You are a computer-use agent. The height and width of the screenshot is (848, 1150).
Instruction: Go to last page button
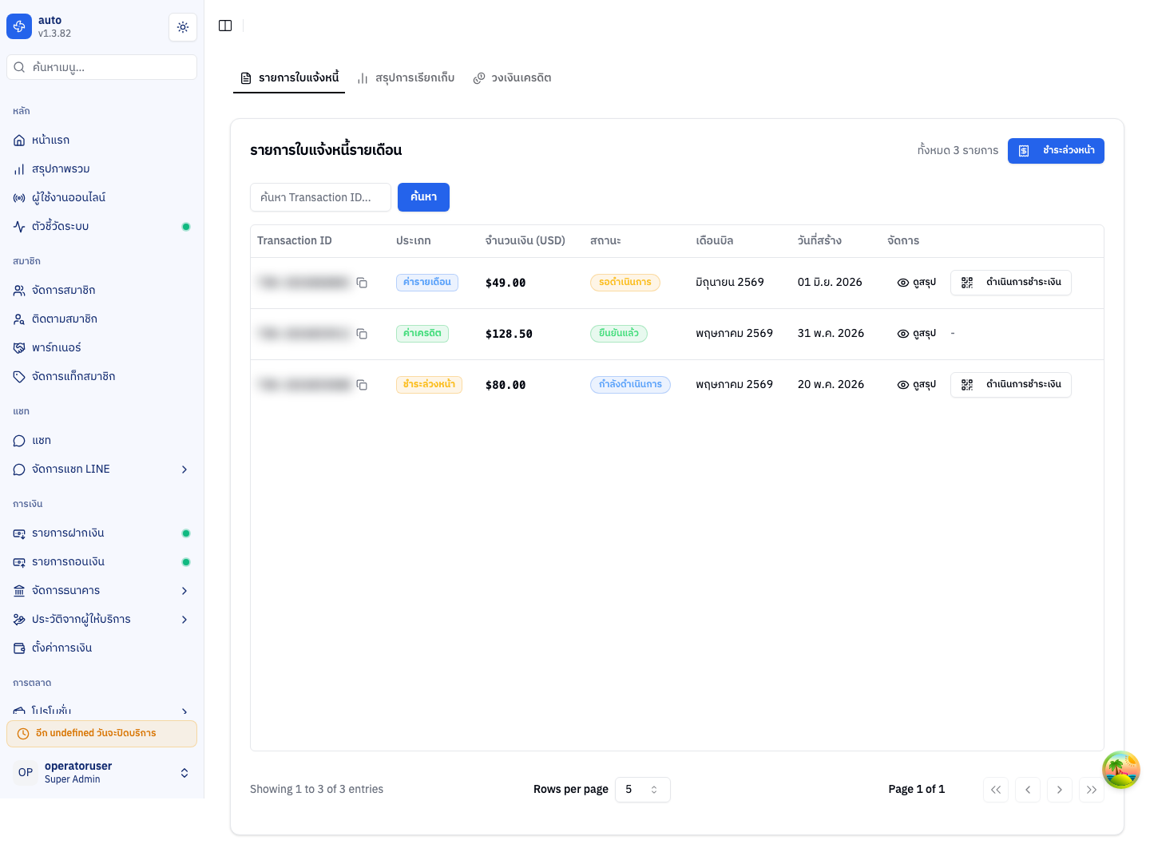pos(1092,790)
